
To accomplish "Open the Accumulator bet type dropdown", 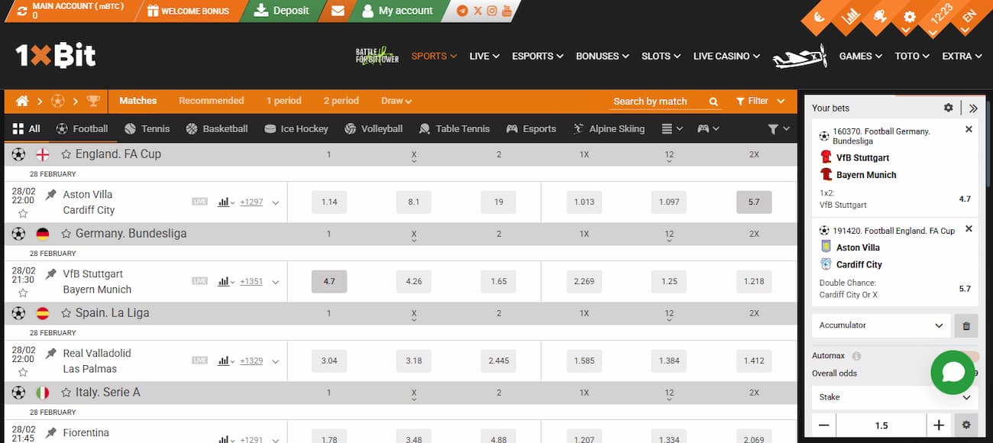I will tap(881, 325).
